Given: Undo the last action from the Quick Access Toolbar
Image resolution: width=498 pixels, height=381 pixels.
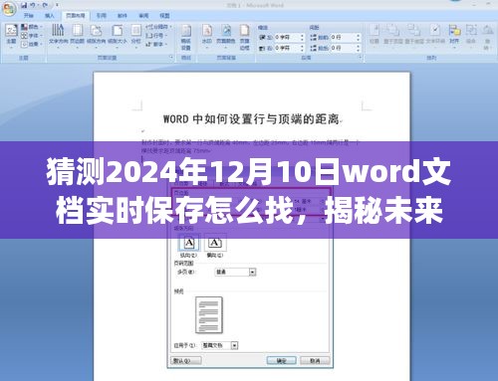Looking at the screenshot, I should [34, 5].
